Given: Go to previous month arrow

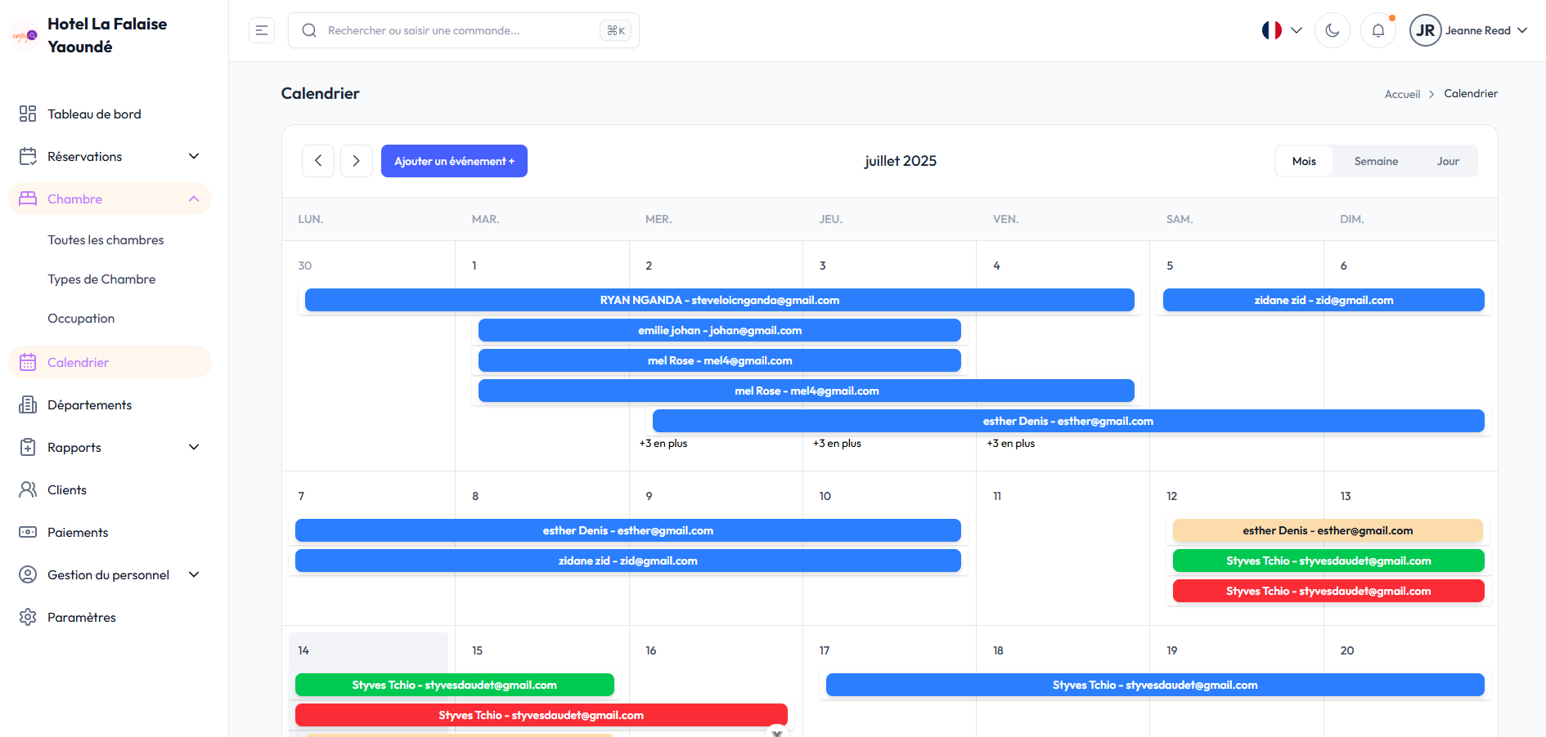Looking at the screenshot, I should [x=318, y=161].
